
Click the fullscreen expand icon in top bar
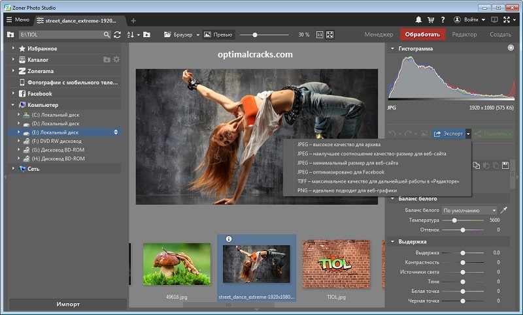[507, 20]
